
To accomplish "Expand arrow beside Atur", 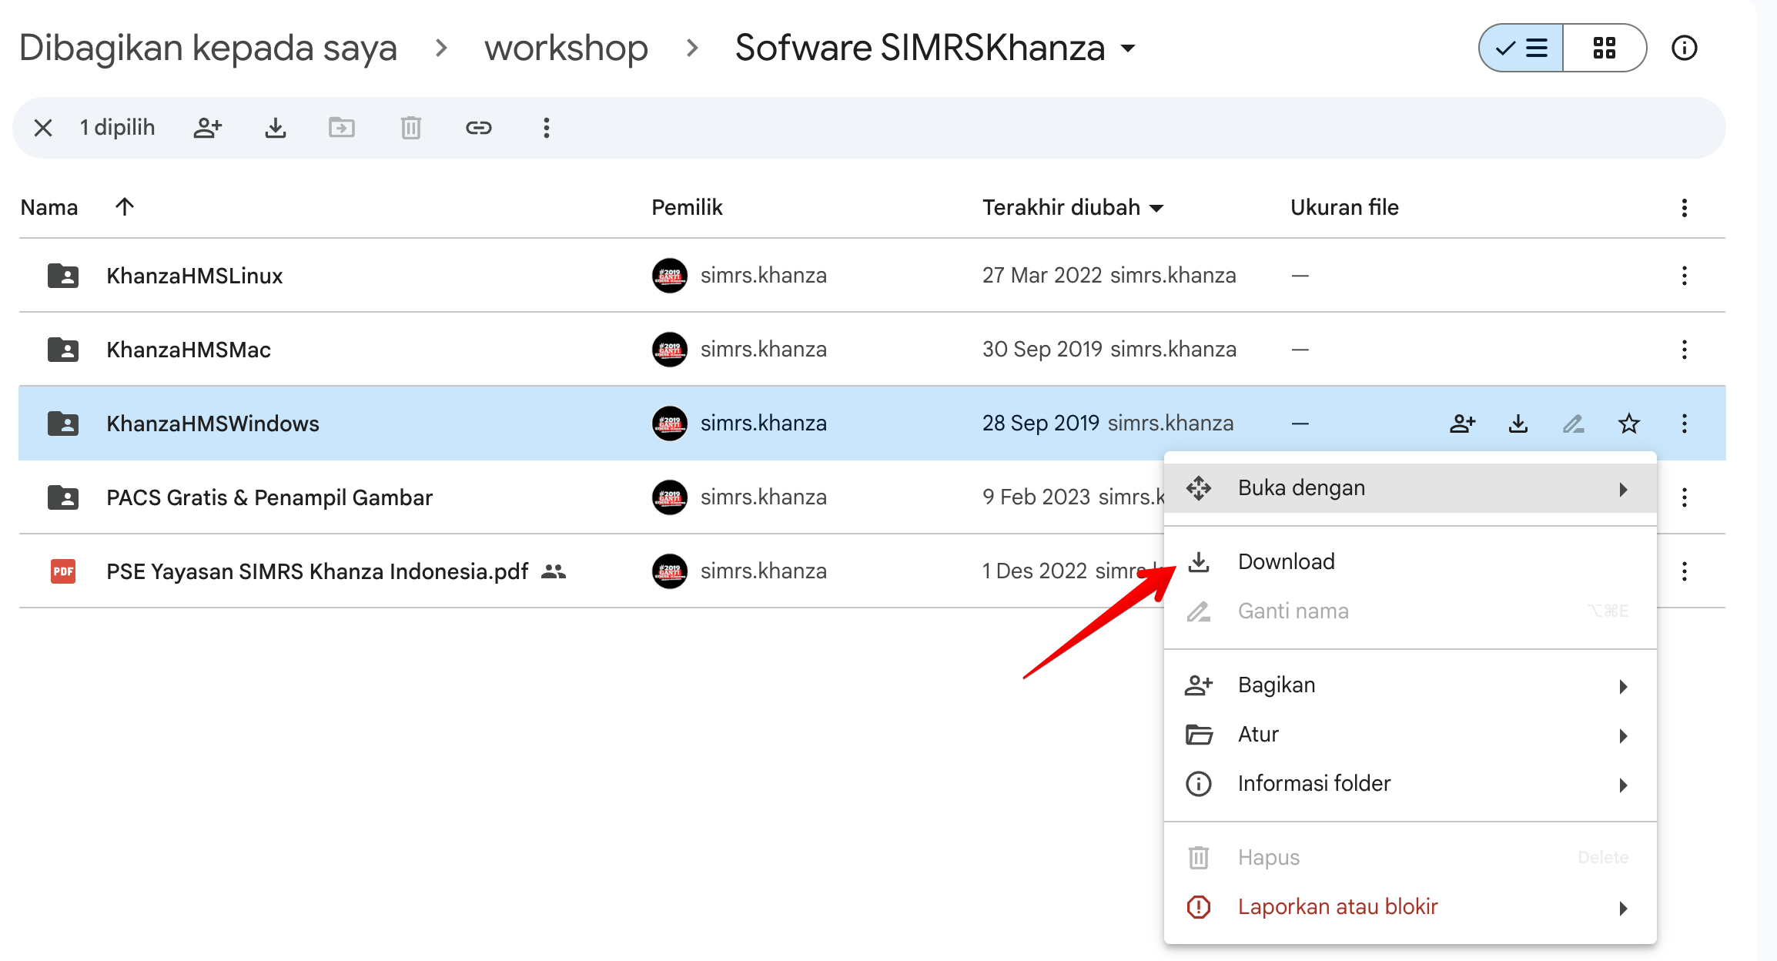I will click(1624, 736).
